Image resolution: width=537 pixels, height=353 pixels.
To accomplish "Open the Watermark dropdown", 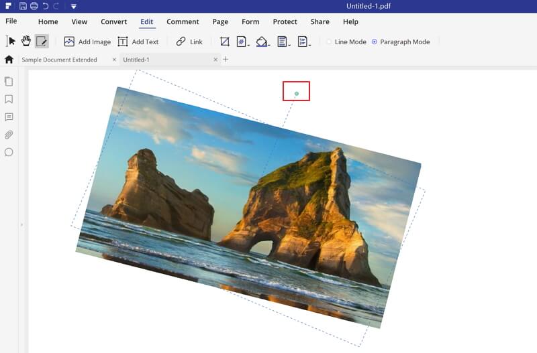I will pos(243,42).
